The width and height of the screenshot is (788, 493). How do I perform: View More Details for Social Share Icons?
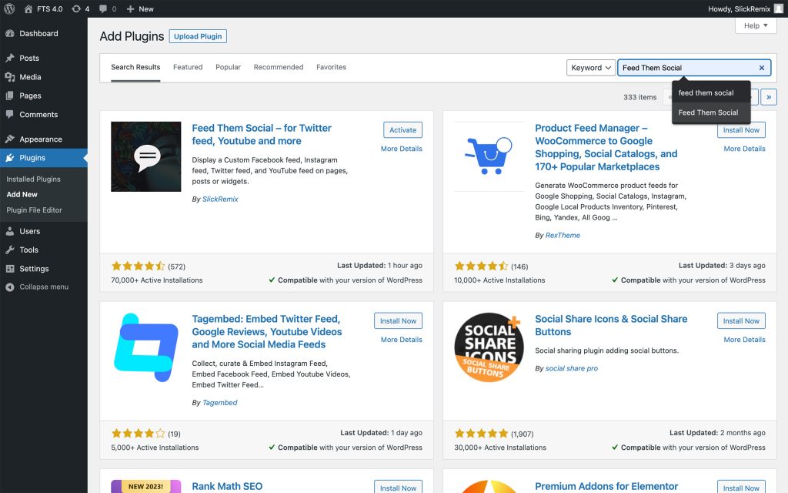click(744, 340)
